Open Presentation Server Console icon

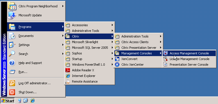[x=165, y=65]
